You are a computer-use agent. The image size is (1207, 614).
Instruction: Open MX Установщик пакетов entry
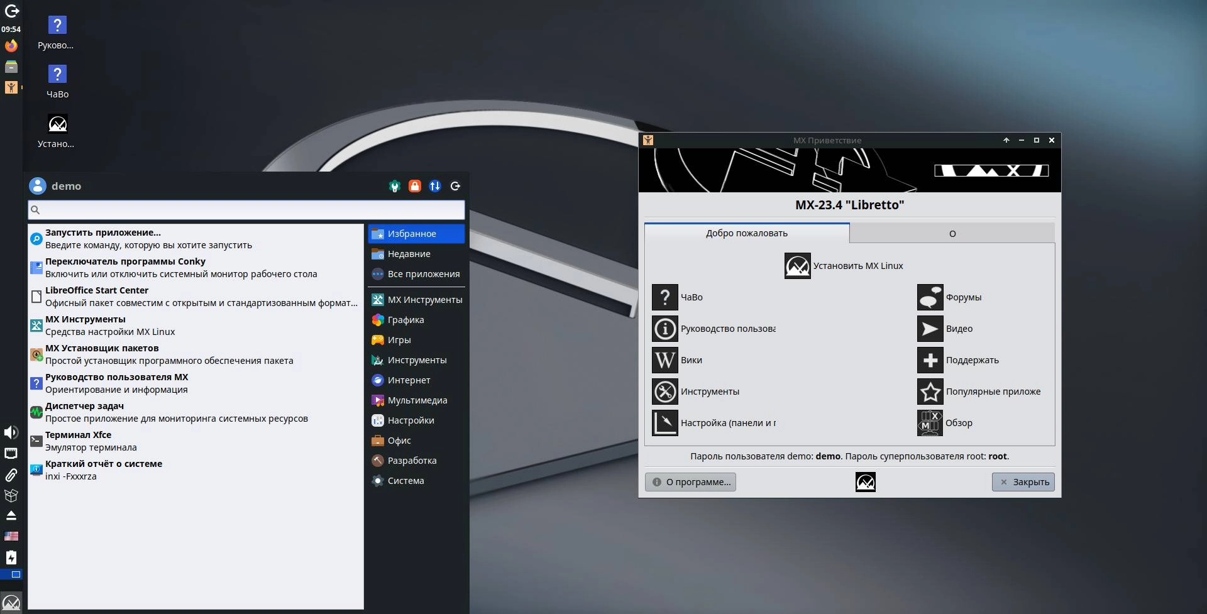pyautogui.click(x=196, y=354)
